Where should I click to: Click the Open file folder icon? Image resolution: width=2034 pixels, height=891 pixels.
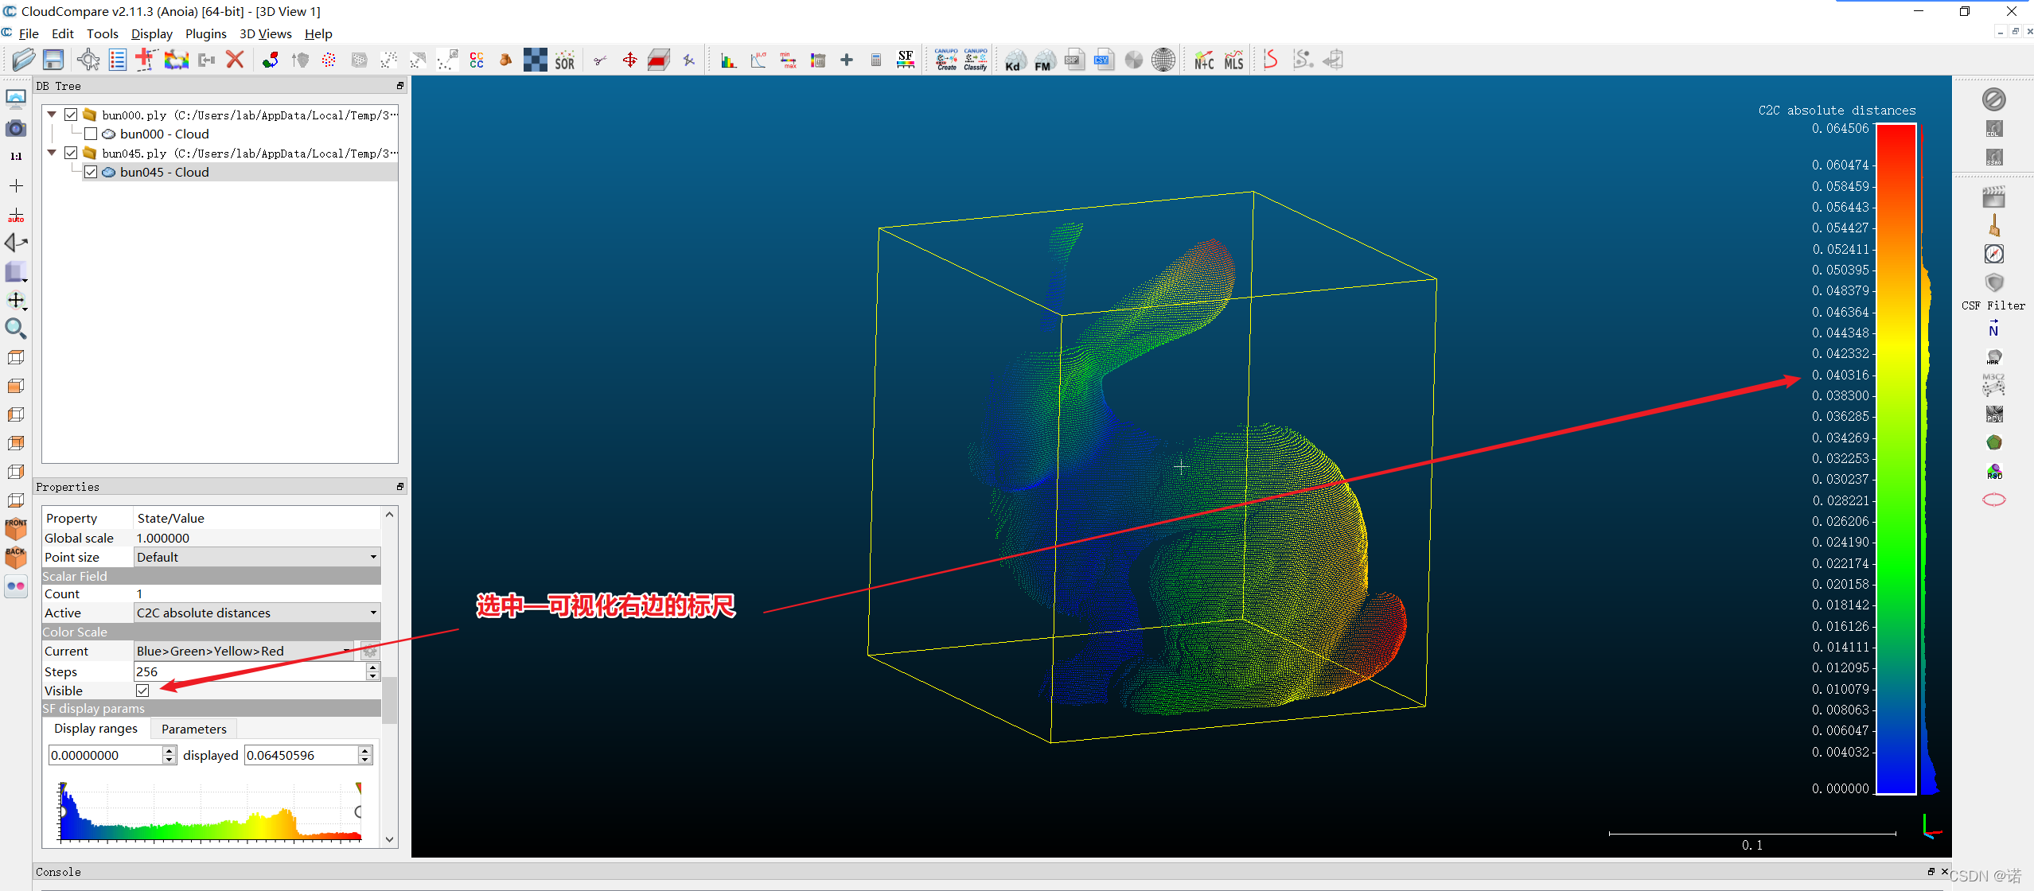[x=23, y=60]
